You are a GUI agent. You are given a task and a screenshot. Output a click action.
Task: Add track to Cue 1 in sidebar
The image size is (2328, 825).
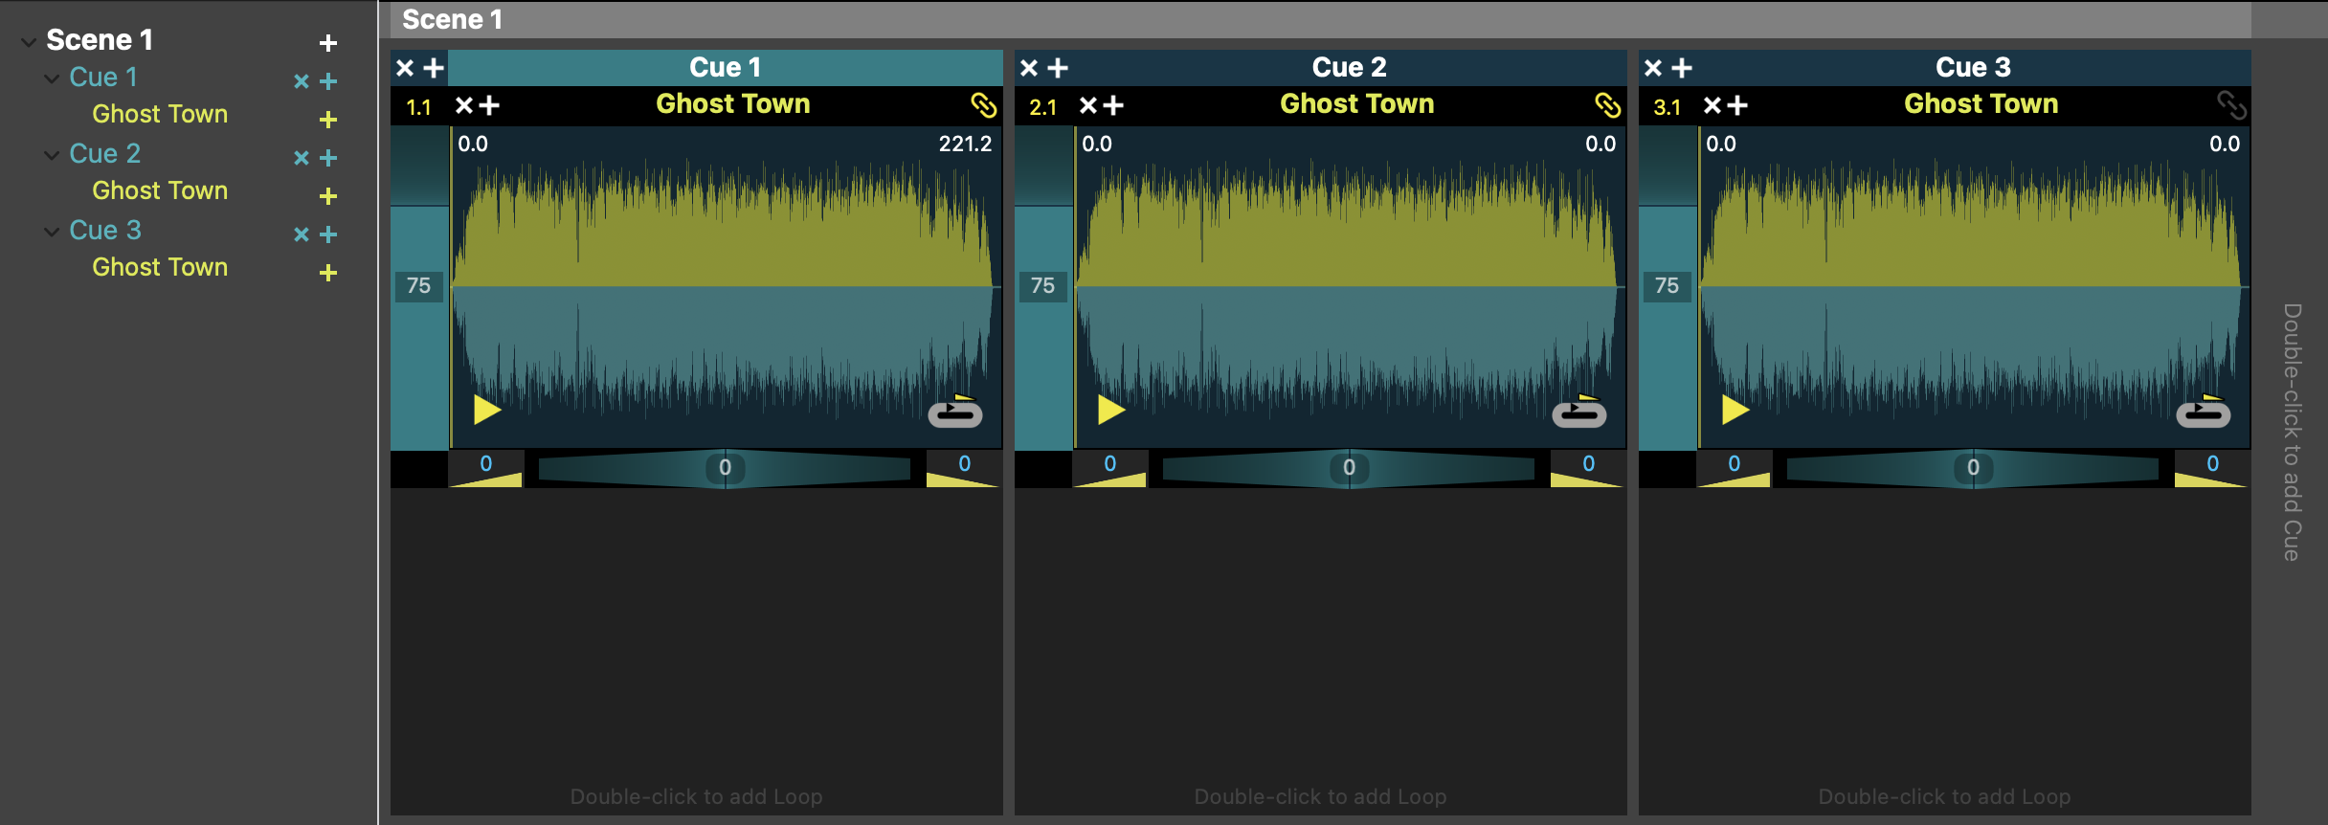(328, 81)
